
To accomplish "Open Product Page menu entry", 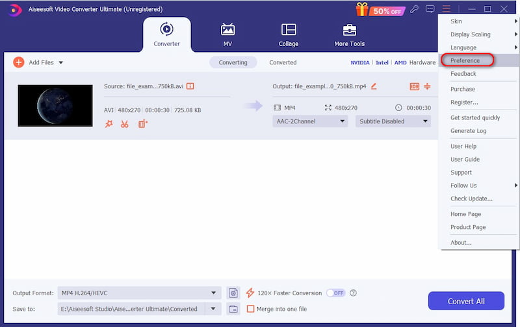I will 478,227.
